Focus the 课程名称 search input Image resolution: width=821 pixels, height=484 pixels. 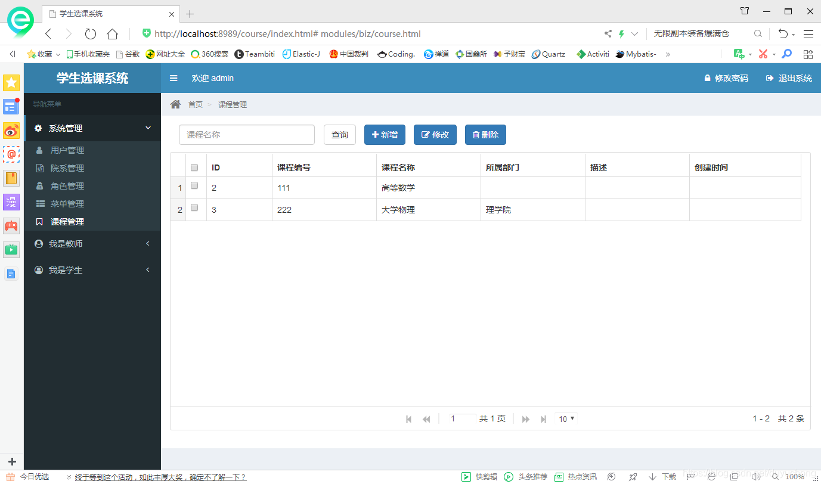[247, 135]
